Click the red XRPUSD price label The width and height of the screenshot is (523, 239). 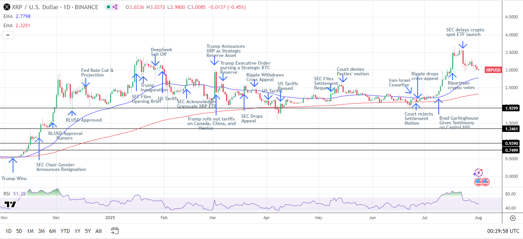coord(492,70)
